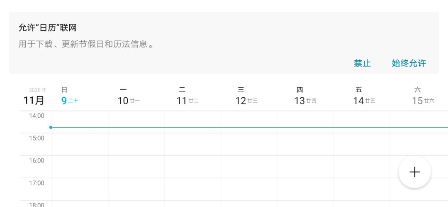Select Monday the 10th column header
448x207 pixels.
(129, 96)
